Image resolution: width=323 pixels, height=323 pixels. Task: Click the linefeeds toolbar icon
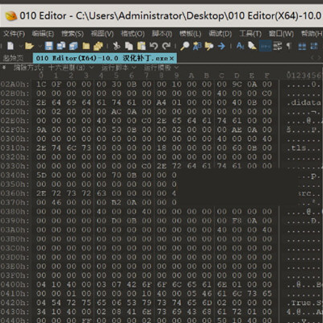(278, 46)
